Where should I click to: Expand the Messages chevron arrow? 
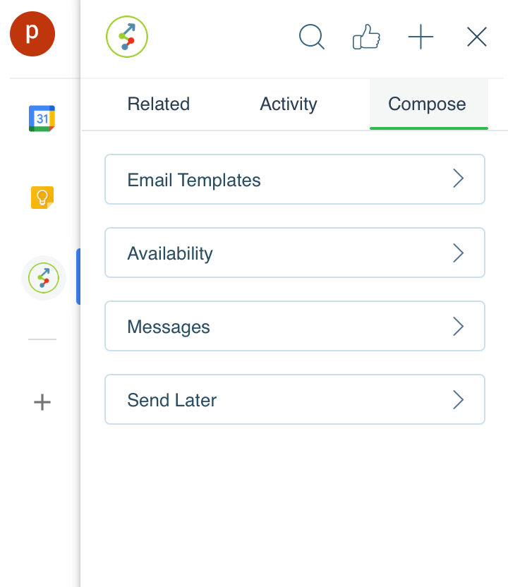458,327
